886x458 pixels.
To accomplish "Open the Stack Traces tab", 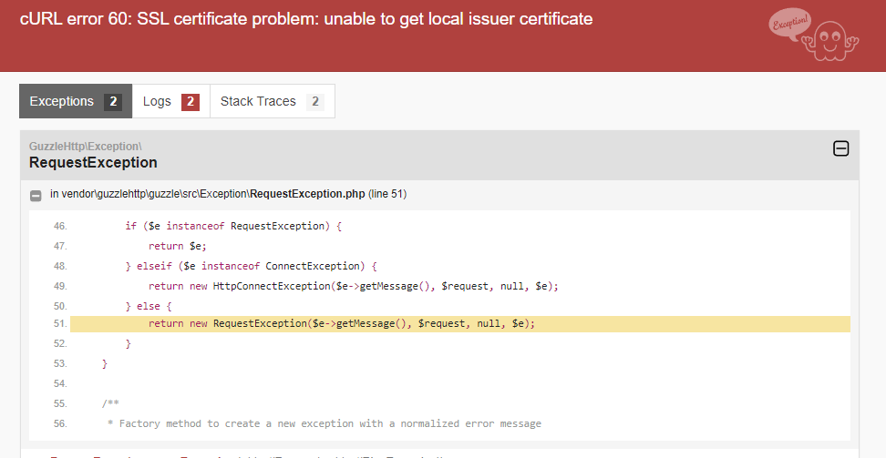I will coord(273,101).
